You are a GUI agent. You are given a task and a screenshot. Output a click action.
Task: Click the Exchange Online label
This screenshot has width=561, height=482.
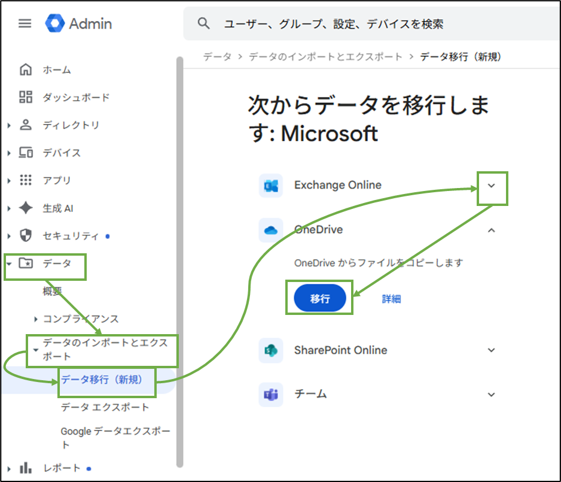[338, 185]
